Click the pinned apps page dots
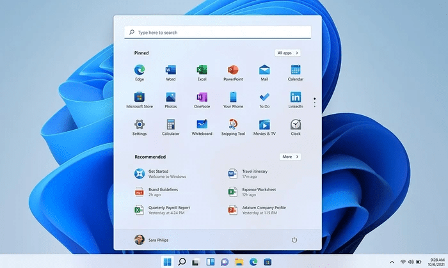Screen dimensions: 448x268 pyautogui.click(x=315, y=102)
